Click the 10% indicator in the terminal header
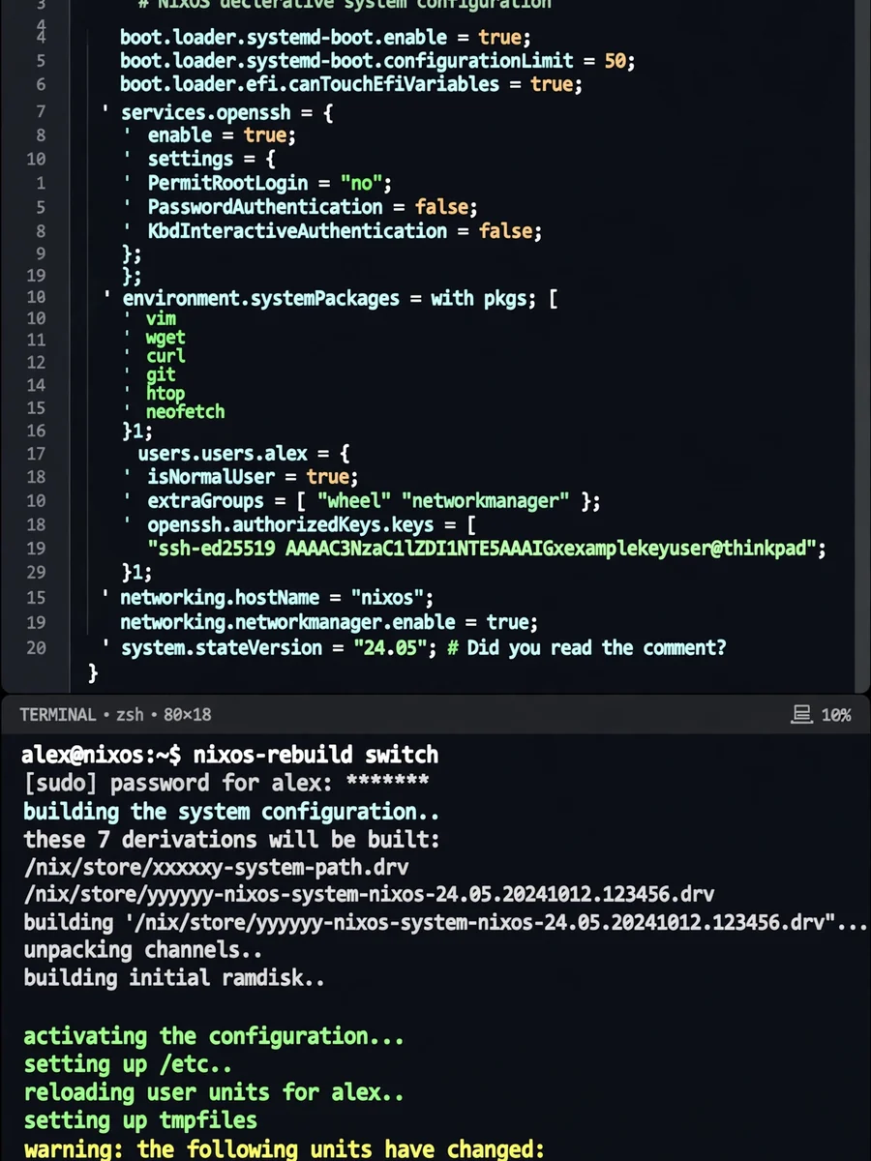The image size is (871, 1161). click(835, 715)
